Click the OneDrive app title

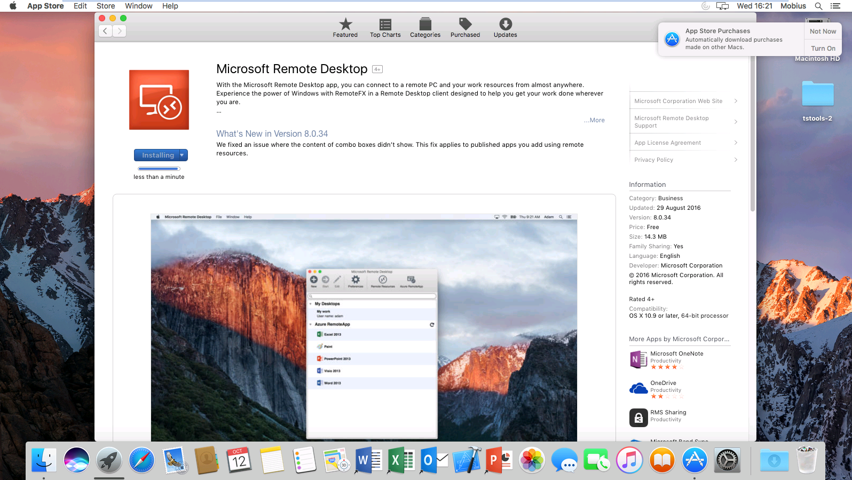pyautogui.click(x=664, y=383)
